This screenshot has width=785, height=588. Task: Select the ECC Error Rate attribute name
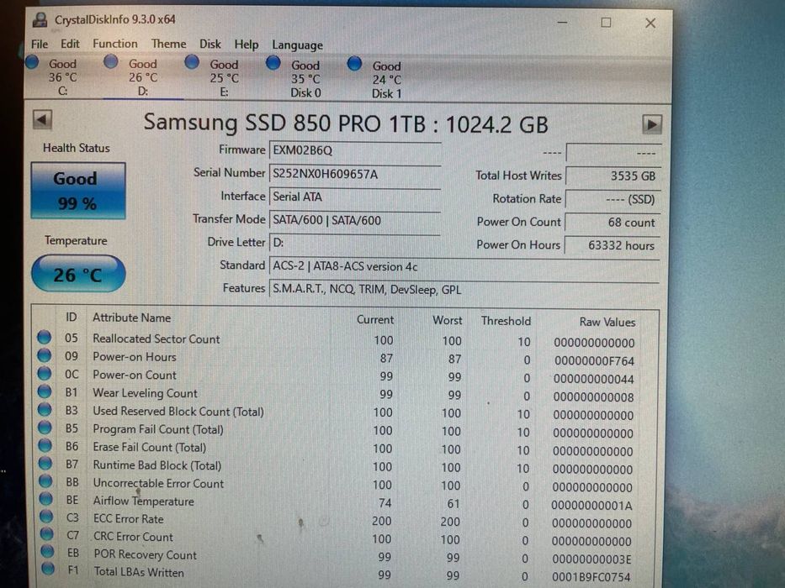click(x=129, y=519)
